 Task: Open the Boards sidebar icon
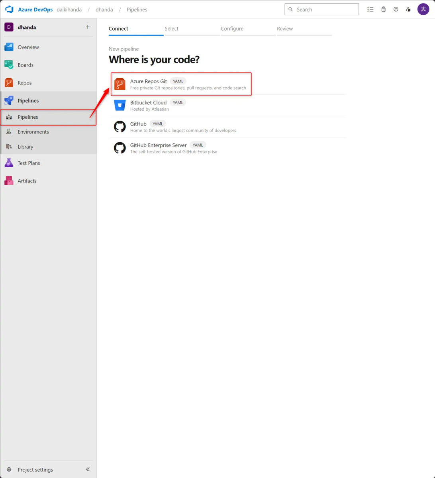pos(9,65)
